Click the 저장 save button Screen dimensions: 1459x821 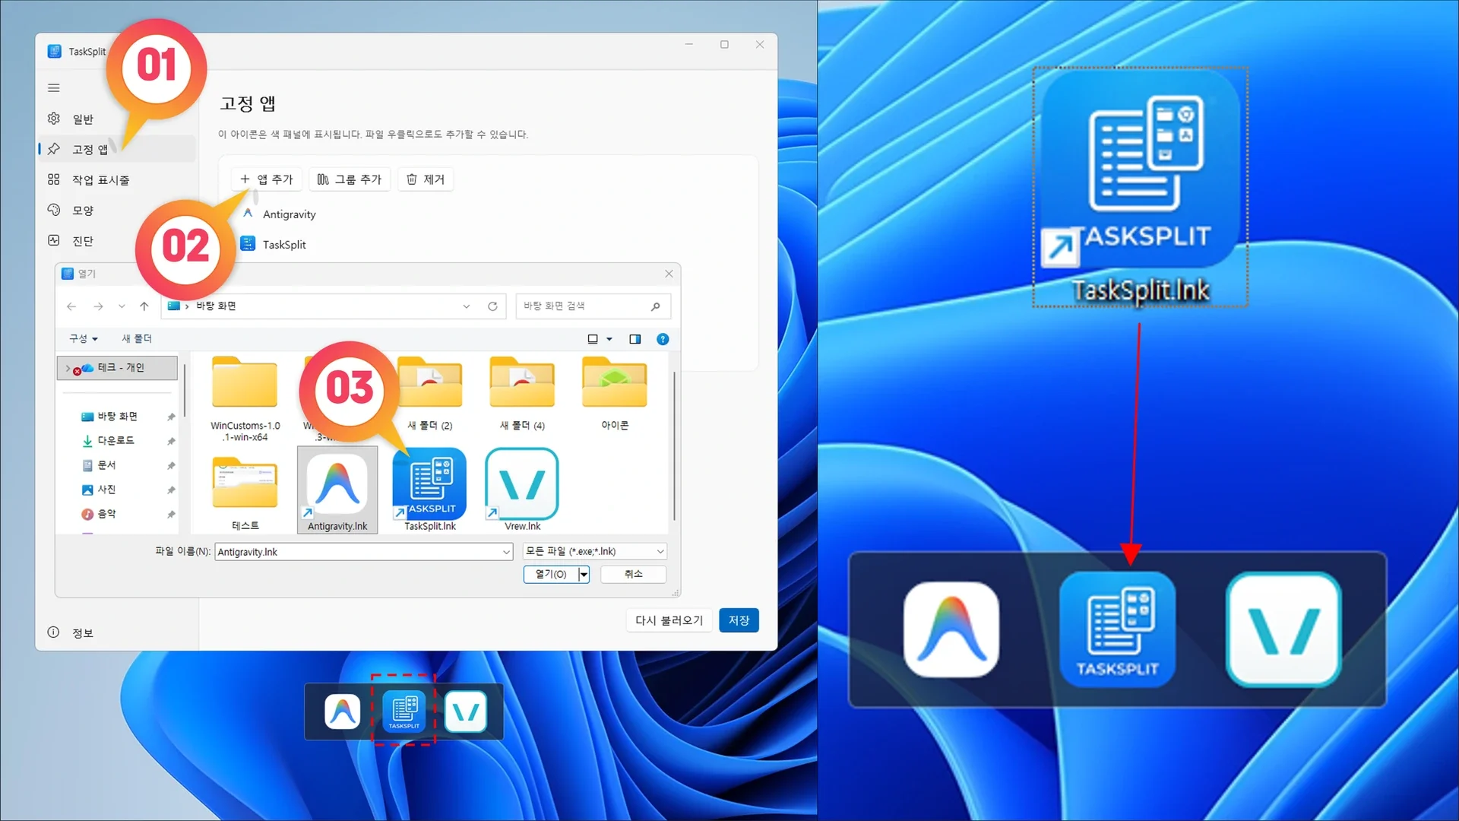point(739,620)
